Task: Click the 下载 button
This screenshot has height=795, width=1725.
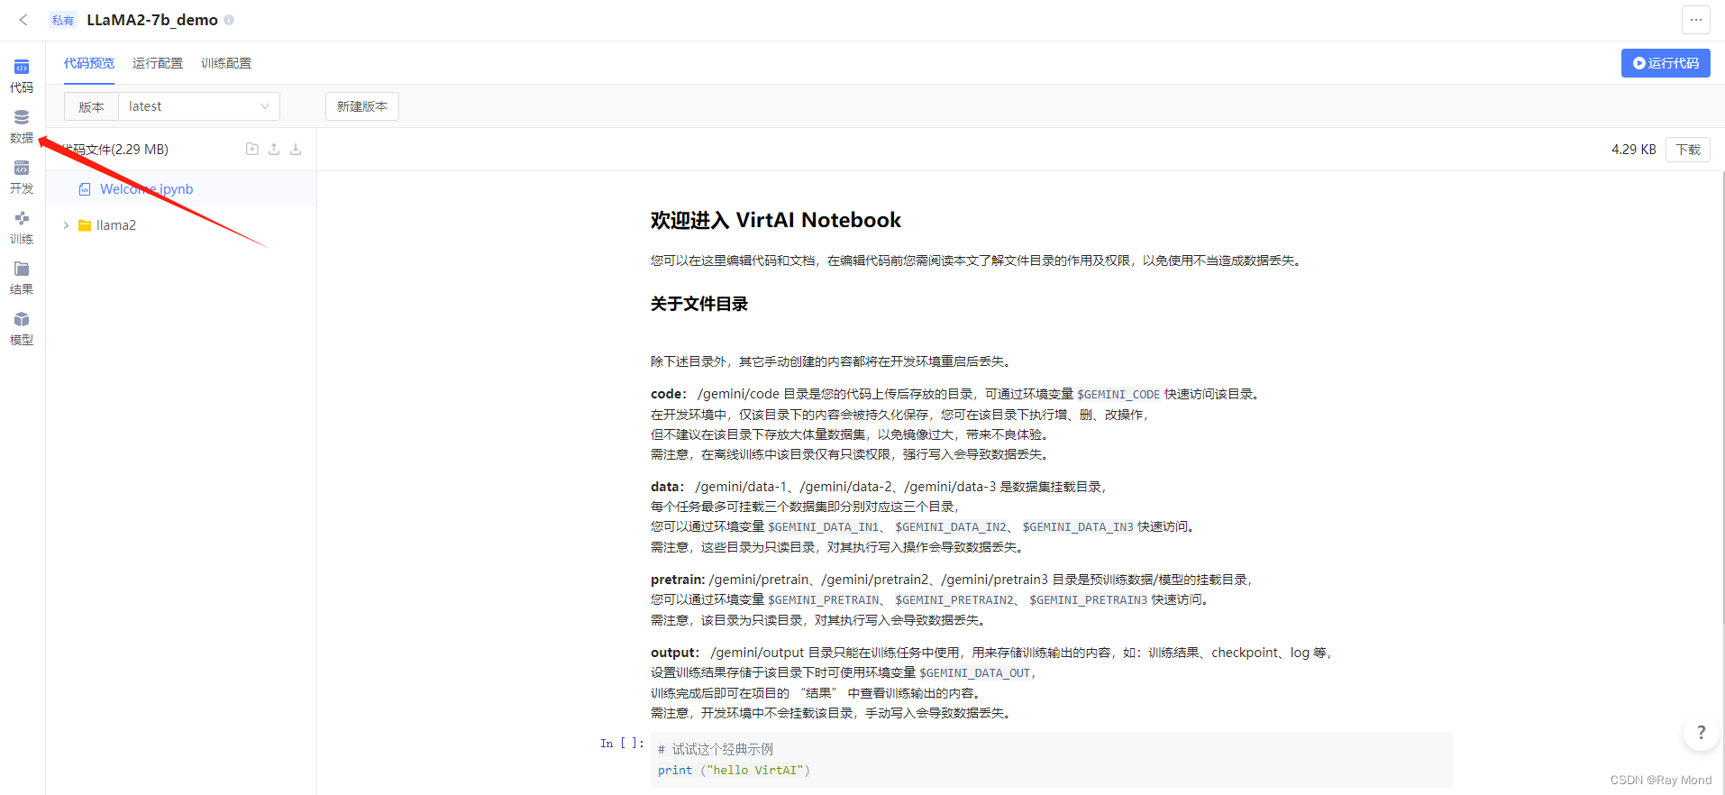Action: point(1688,150)
